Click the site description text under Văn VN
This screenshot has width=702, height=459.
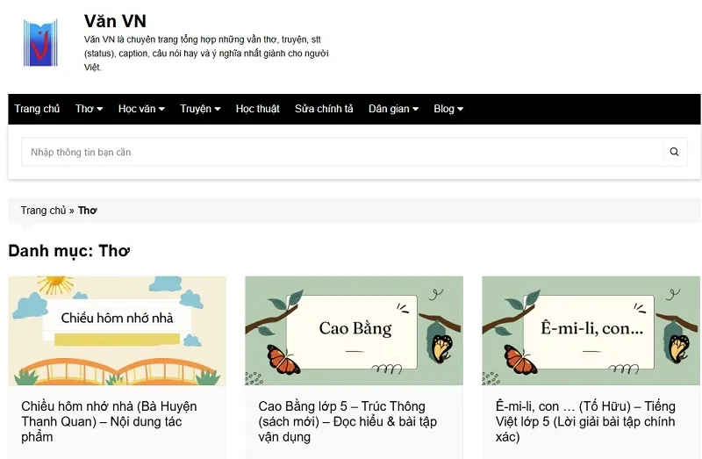click(x=206, y=54)
